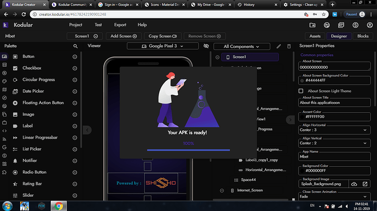Open Chrome from the Windows taskbar

[58, 206]
